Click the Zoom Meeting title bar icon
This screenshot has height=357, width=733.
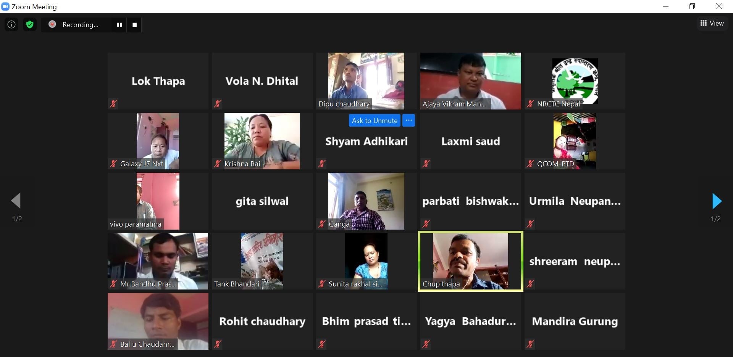(x=5, y=6)
